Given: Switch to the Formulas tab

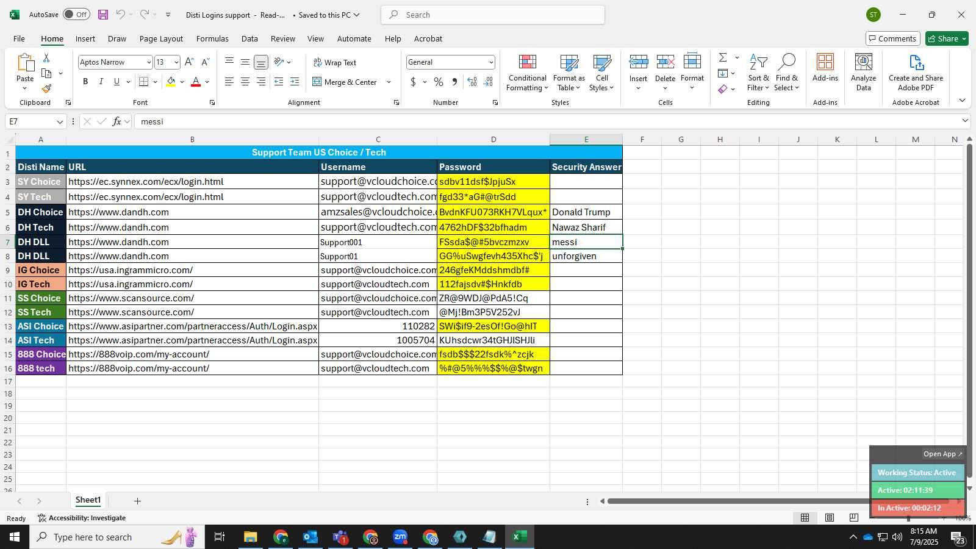Looking at the screenshot, I should pyautogui.click(x=212, y=38).
